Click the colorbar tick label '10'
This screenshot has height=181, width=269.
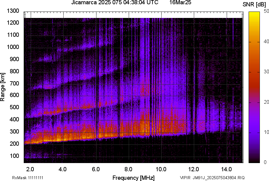click(x=267, y=132)
